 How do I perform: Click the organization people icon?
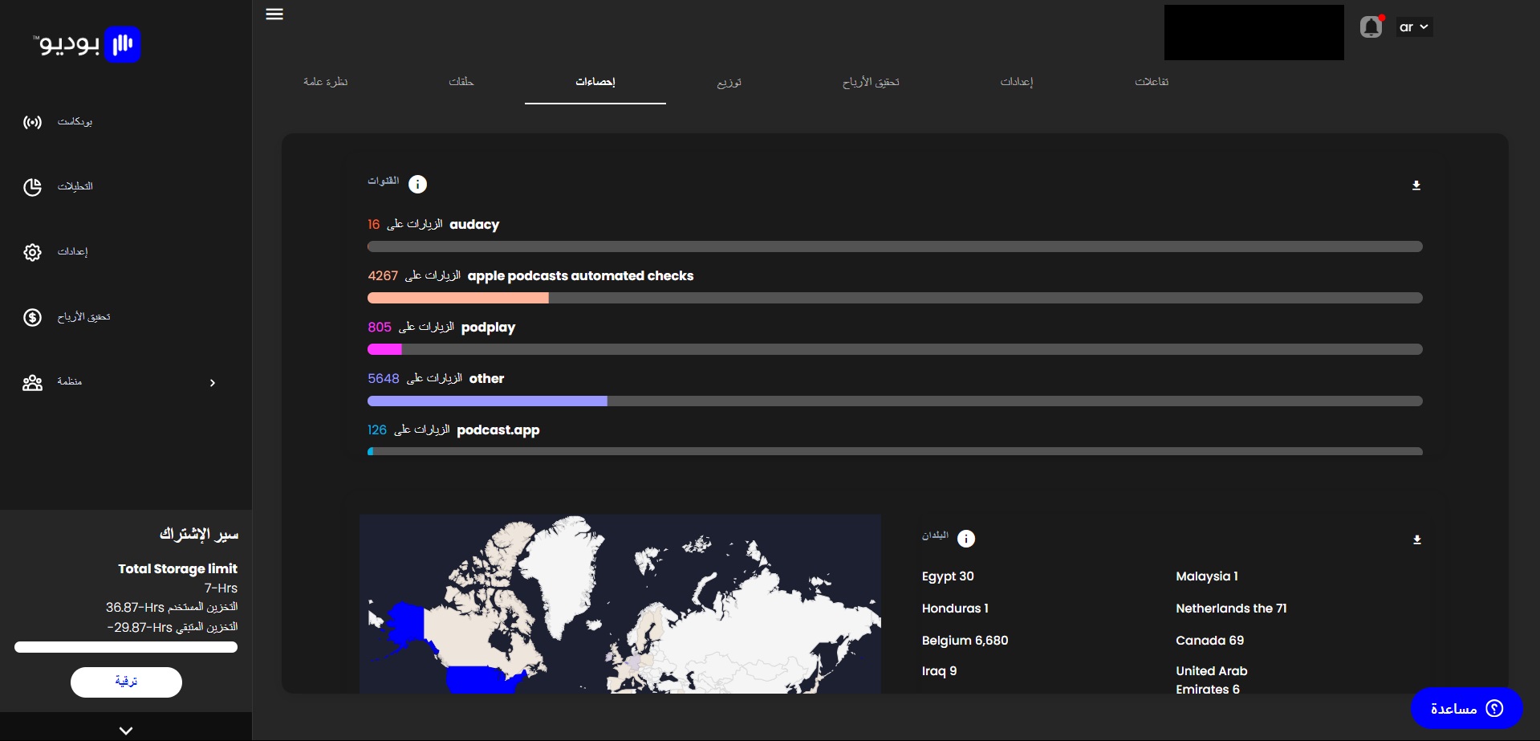point(32,383)
